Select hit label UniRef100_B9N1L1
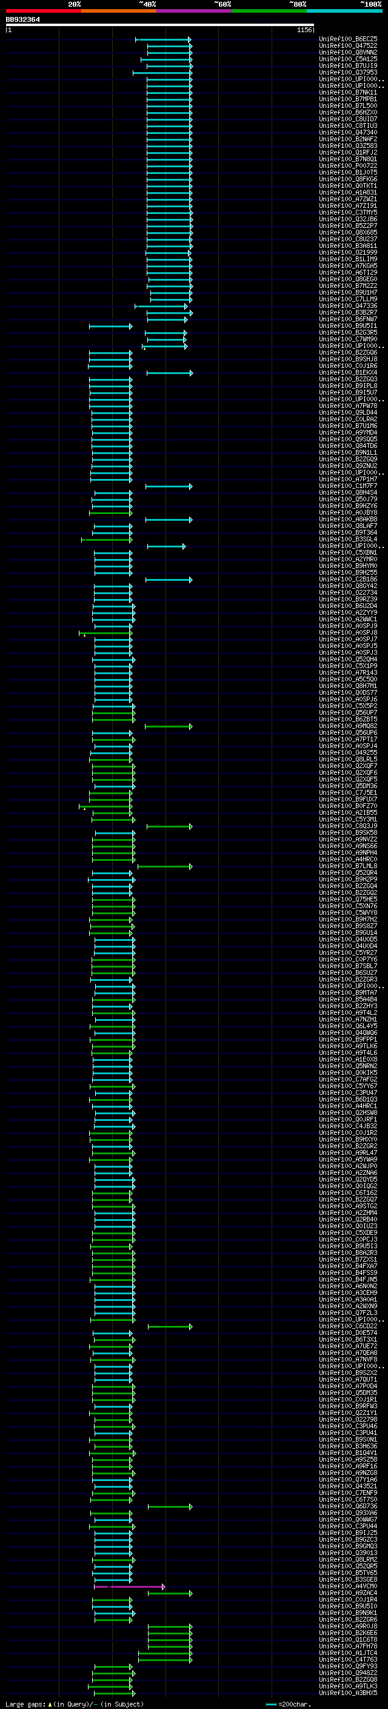388x1709 pixels. 348,452
